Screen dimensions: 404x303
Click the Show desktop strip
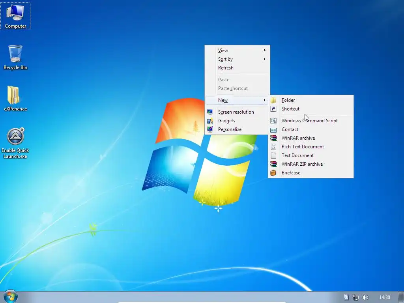[401, 297]
